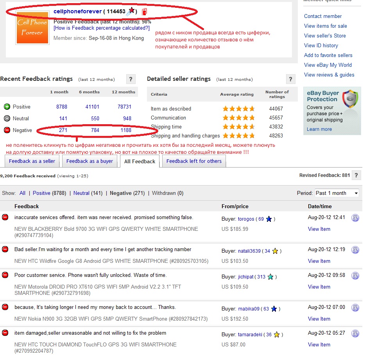Screen dimensions: 367x355
Task: Click the green Positive plus icon
Action: (7, 107)
